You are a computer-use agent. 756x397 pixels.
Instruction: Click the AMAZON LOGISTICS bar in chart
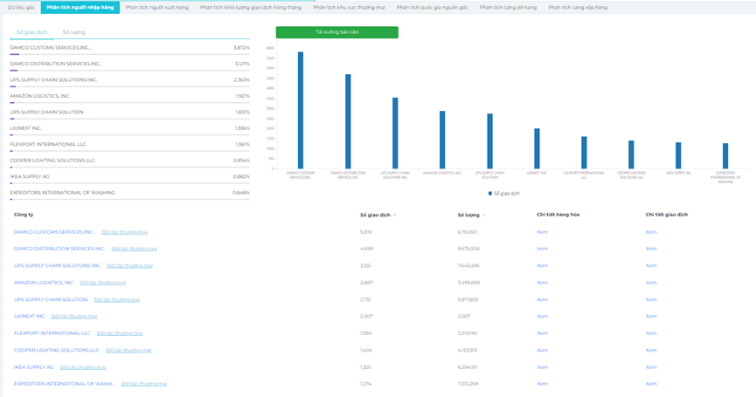442,140
